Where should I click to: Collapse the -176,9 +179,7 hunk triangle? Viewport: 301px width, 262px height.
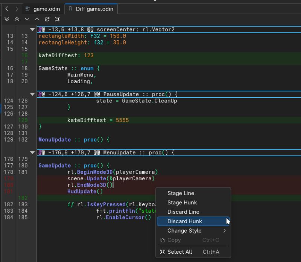(x=32, y=152)
